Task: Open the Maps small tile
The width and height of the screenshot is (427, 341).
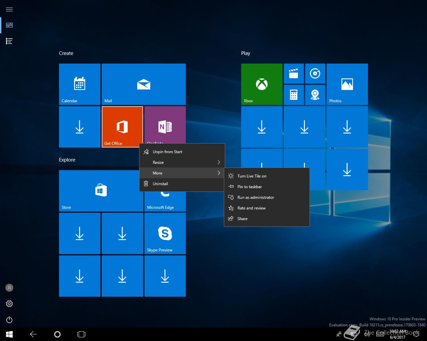Action: (x=315, y=95)
